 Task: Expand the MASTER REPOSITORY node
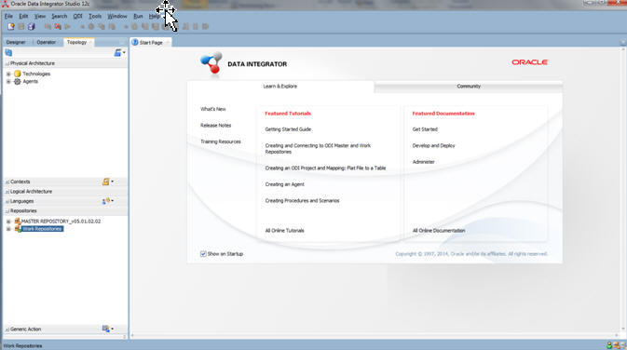[x=8, y=221]
